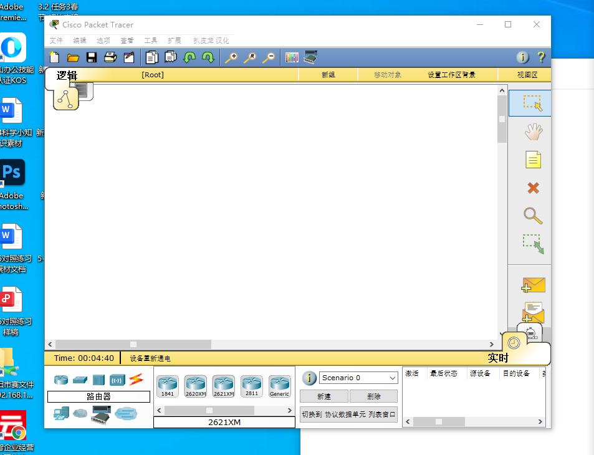
Task: Click 新建 scenario button
Action: point(324,396)
